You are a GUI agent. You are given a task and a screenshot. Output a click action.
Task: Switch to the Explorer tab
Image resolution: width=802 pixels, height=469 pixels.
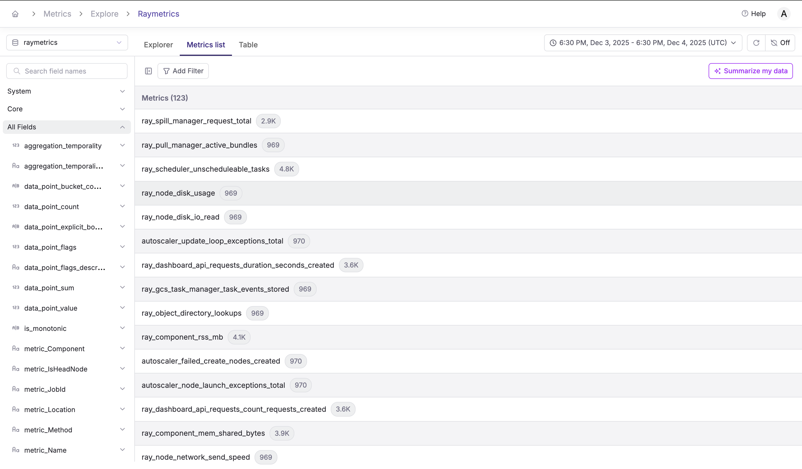click(158, 45)
